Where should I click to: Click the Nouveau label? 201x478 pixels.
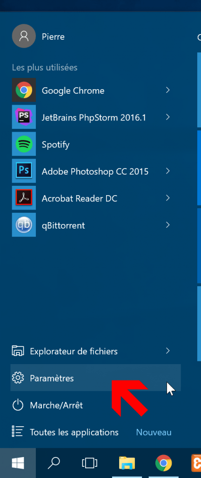(154, 432)
